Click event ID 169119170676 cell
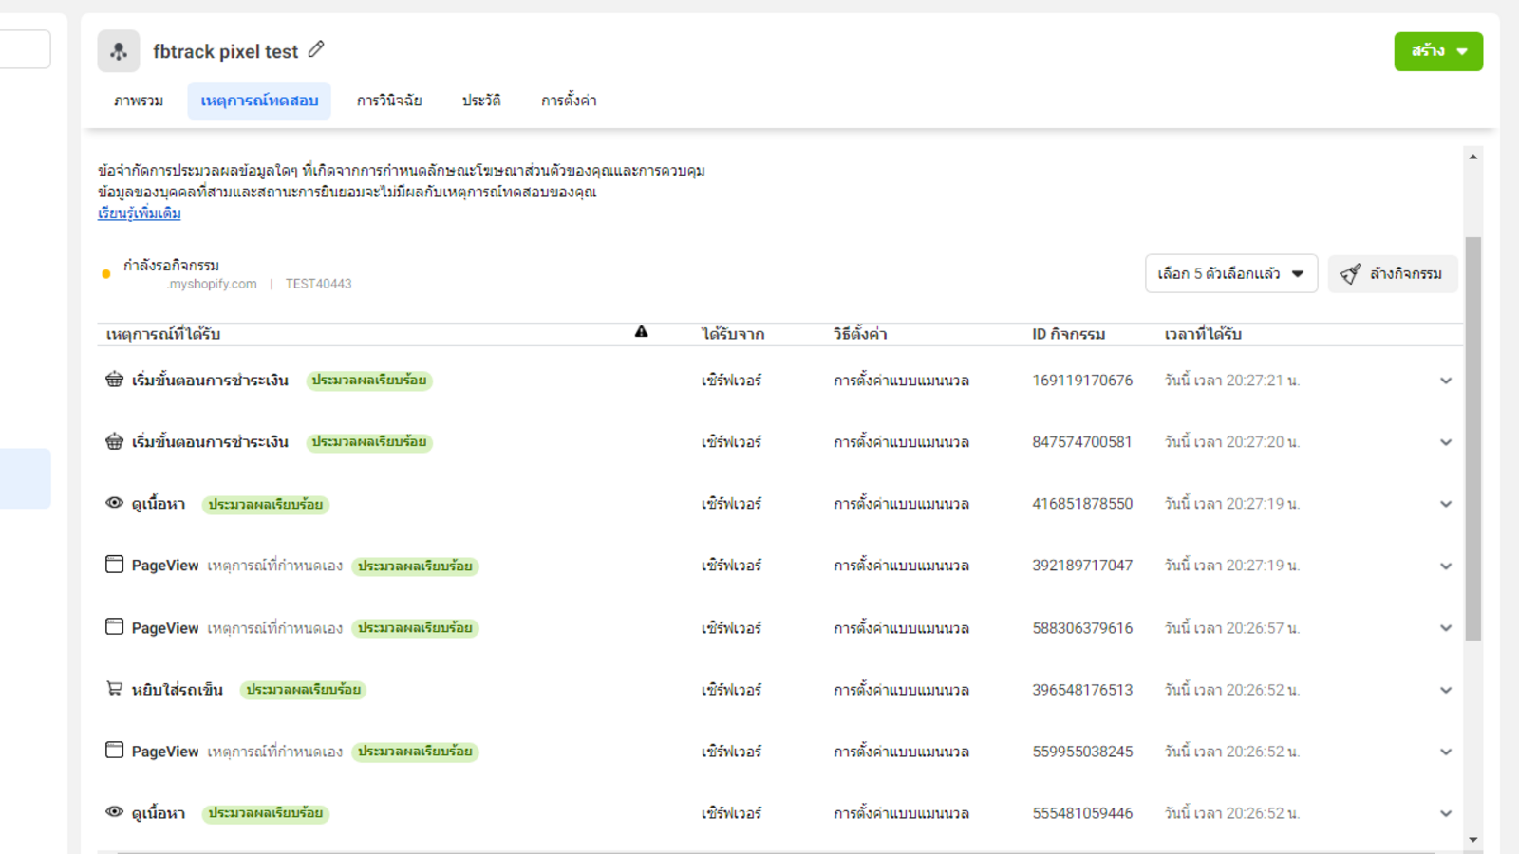Screen dimensions: 1519x854 click(x=1082, y=381)
